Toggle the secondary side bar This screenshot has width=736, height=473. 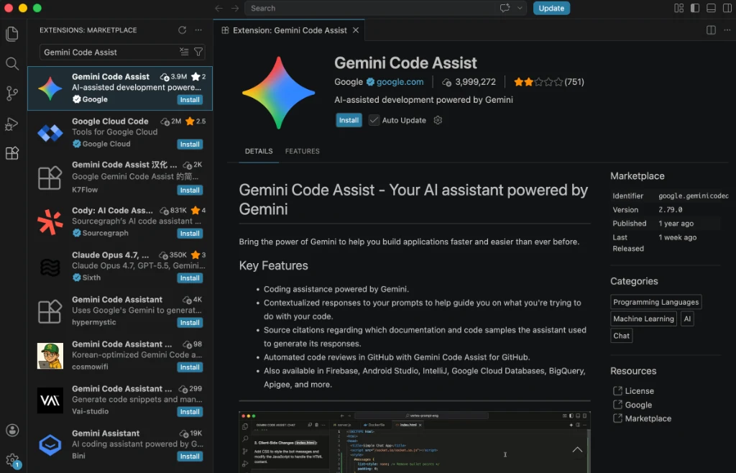727,8
